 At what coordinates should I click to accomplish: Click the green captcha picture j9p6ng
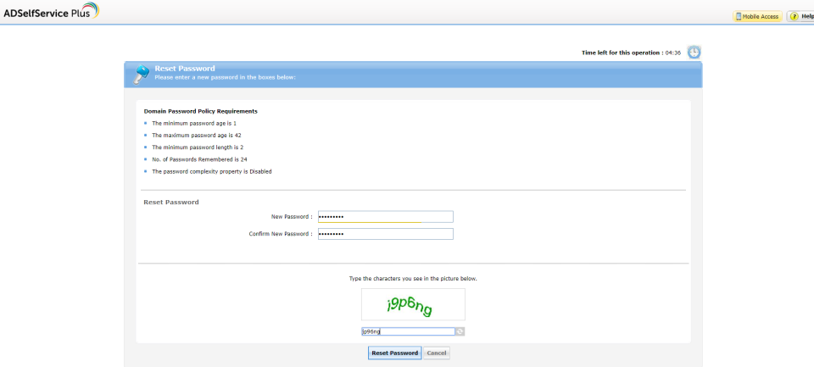pyautogui.click(x=413, y=305)
